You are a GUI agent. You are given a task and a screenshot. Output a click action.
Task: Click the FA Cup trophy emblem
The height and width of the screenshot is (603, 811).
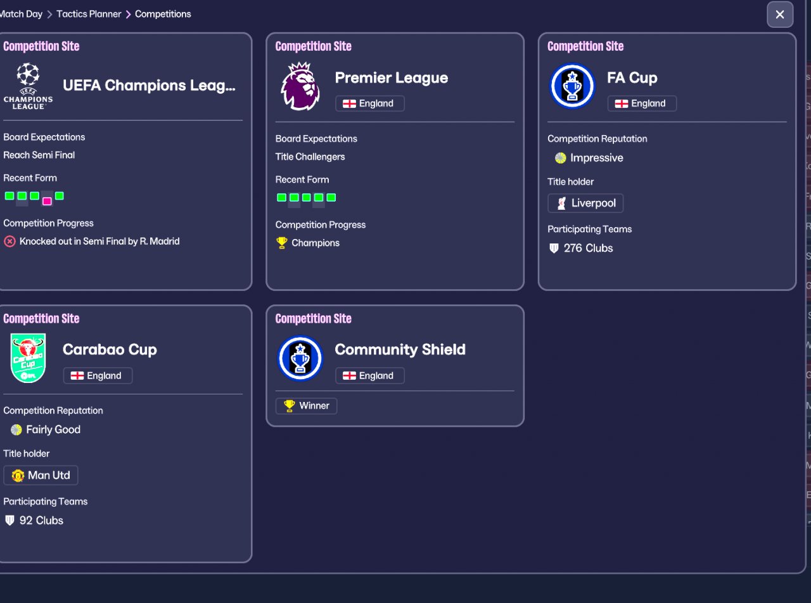(572, 86)
